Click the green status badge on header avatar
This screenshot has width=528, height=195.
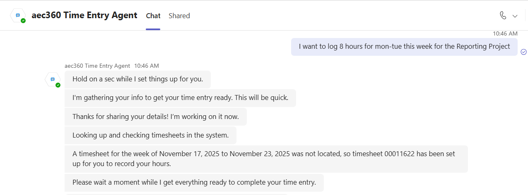[x=23, y=20]
